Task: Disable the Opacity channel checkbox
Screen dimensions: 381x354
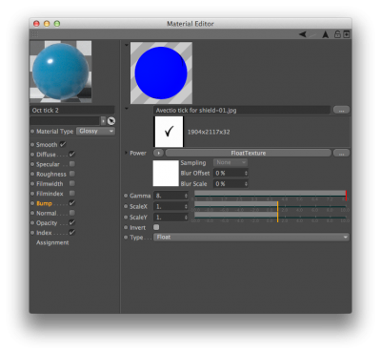Action: pyautogui.click(x=72, y=222)
